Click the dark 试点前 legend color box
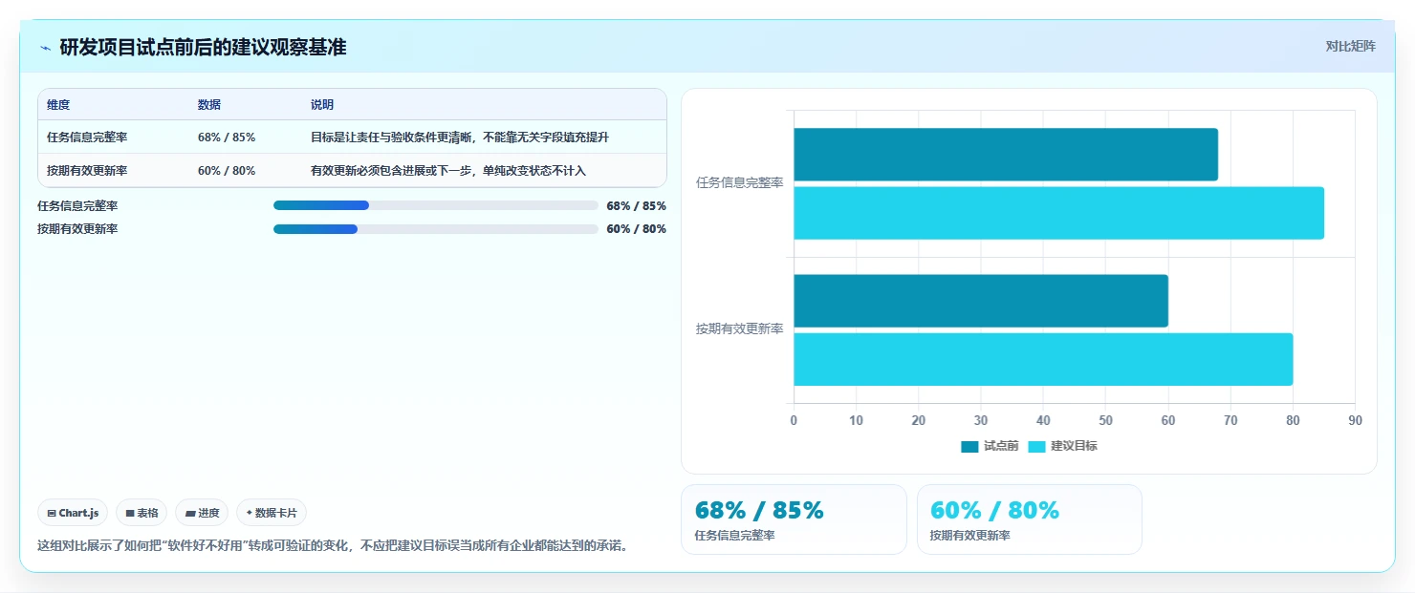This screenshot has height=593, width=1415. [x=969, y=447]
